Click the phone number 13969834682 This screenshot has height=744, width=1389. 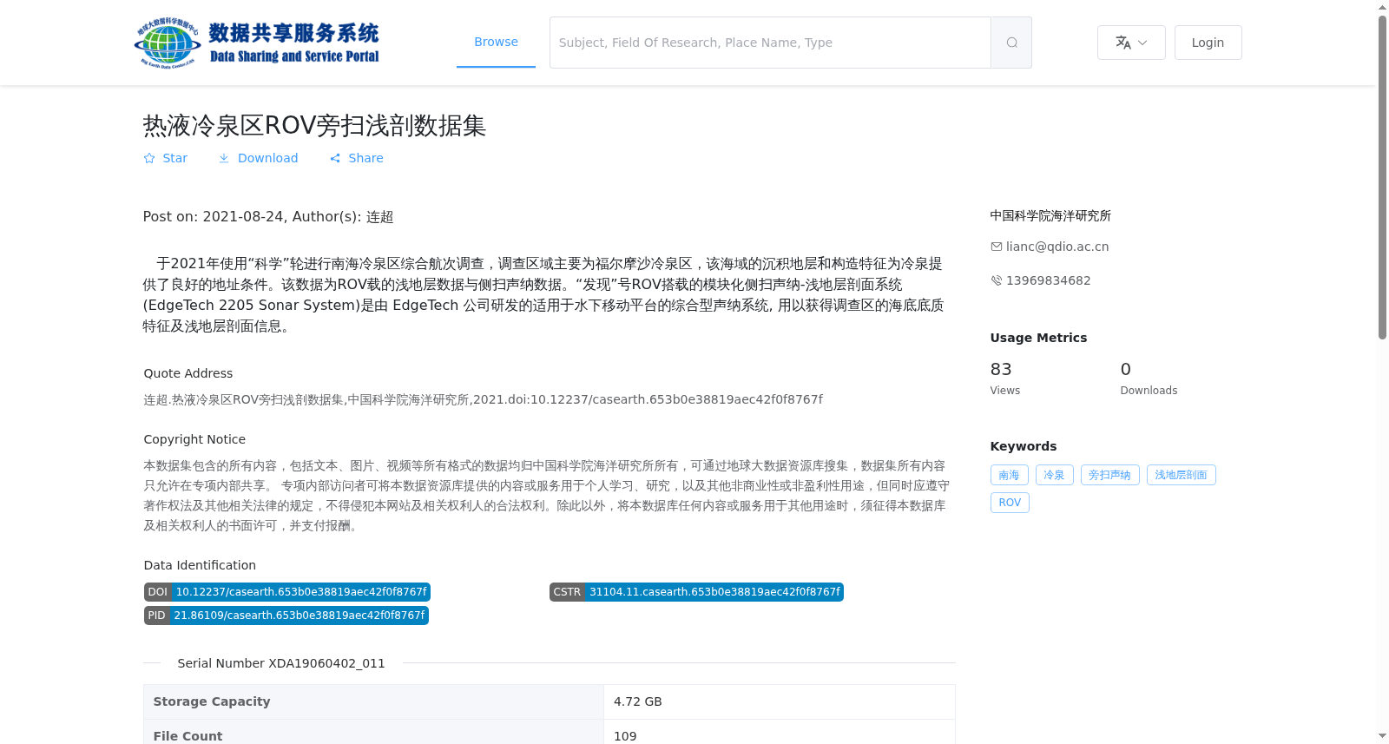1048,280
